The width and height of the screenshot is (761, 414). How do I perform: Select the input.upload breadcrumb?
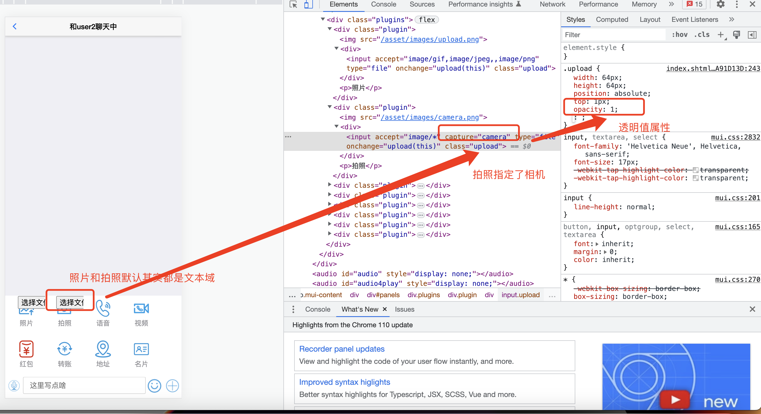(x=520, y=295)
